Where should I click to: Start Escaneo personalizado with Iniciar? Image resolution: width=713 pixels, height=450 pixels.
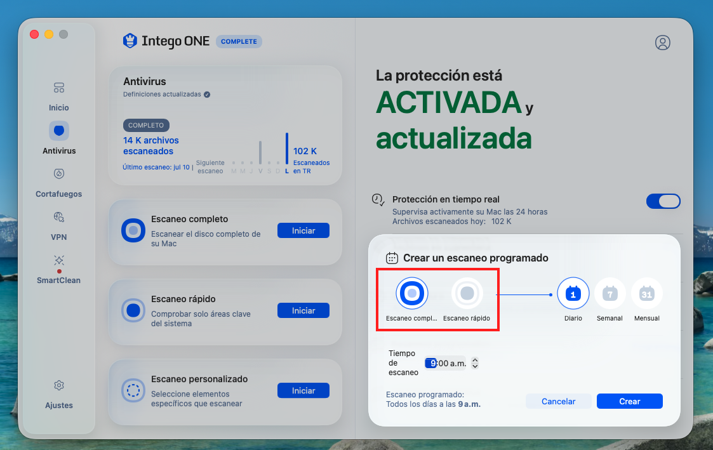(303, 390)
